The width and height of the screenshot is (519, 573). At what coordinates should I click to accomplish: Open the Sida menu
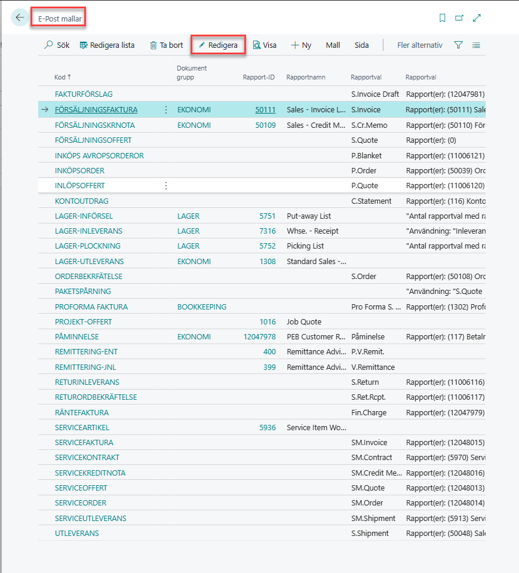[361, 45]
